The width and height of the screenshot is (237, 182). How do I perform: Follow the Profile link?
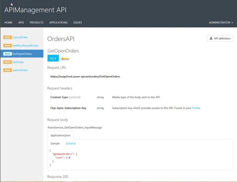click(x=196, y=108)
